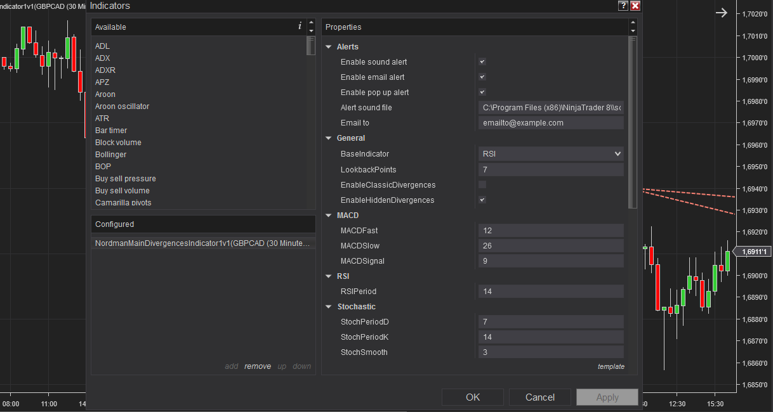Collapse the Alerts section
Viewport: 773px width, 412px height.
329,47
